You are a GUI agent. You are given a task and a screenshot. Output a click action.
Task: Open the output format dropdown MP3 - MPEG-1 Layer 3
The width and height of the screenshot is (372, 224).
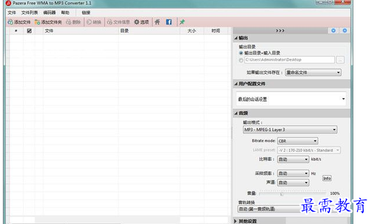tap(290, 129)
